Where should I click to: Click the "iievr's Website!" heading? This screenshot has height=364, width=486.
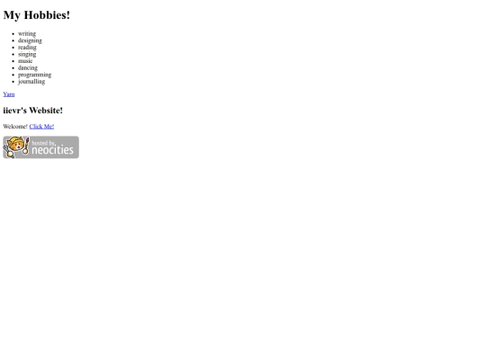click(33, 111)
